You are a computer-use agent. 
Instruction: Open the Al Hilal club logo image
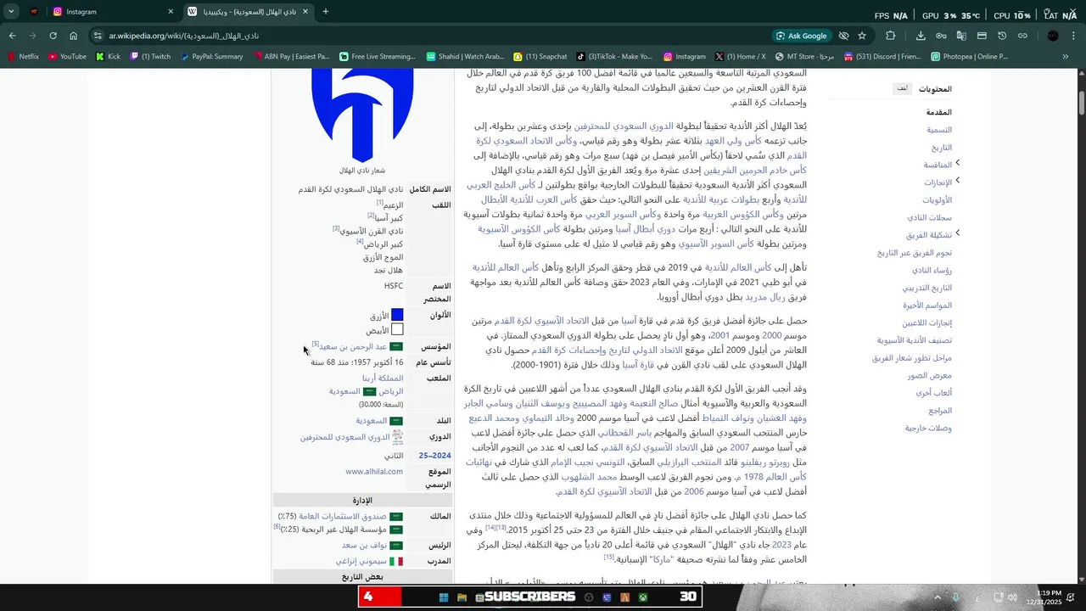(362, 115)
